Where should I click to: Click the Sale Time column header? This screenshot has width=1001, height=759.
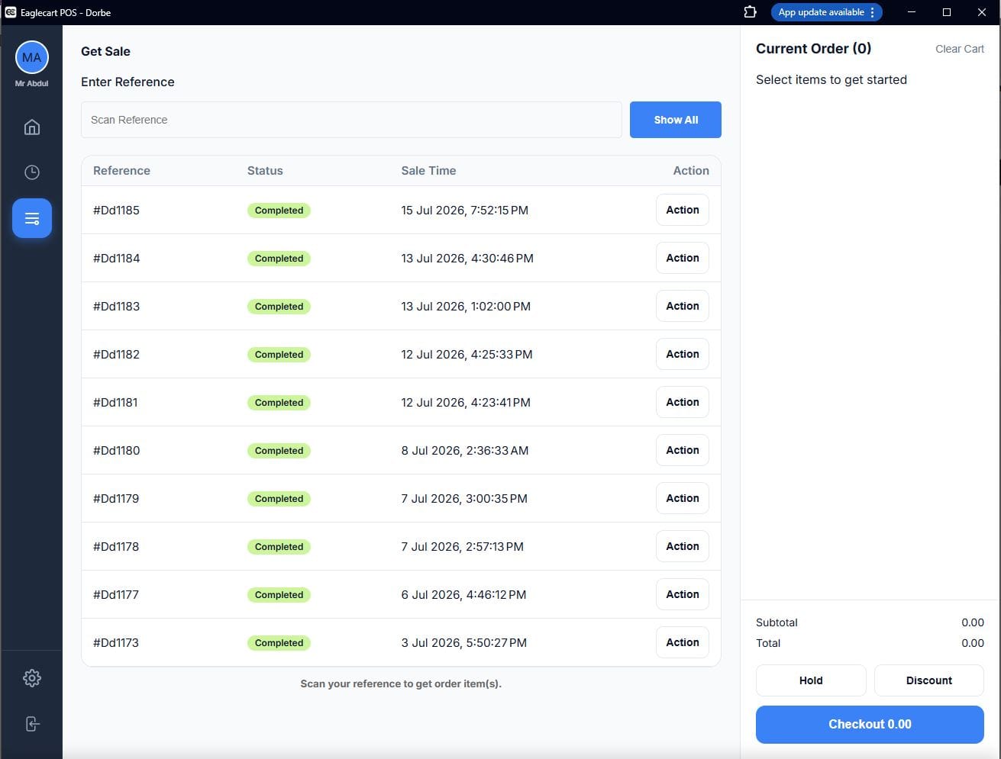[x=428, y=171]
